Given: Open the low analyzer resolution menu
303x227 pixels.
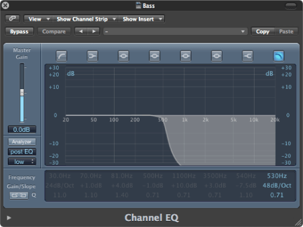Looking at the screenshot, I should 22,161.
